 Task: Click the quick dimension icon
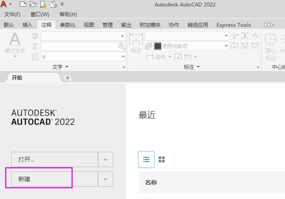[177, 57]
